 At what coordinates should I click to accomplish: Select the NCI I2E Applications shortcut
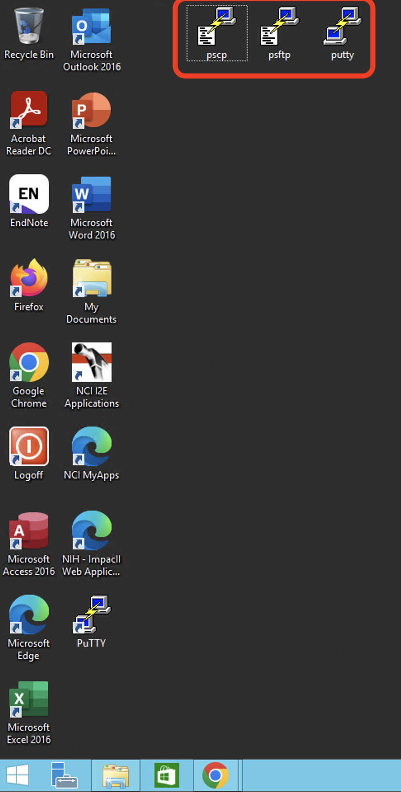91,363
